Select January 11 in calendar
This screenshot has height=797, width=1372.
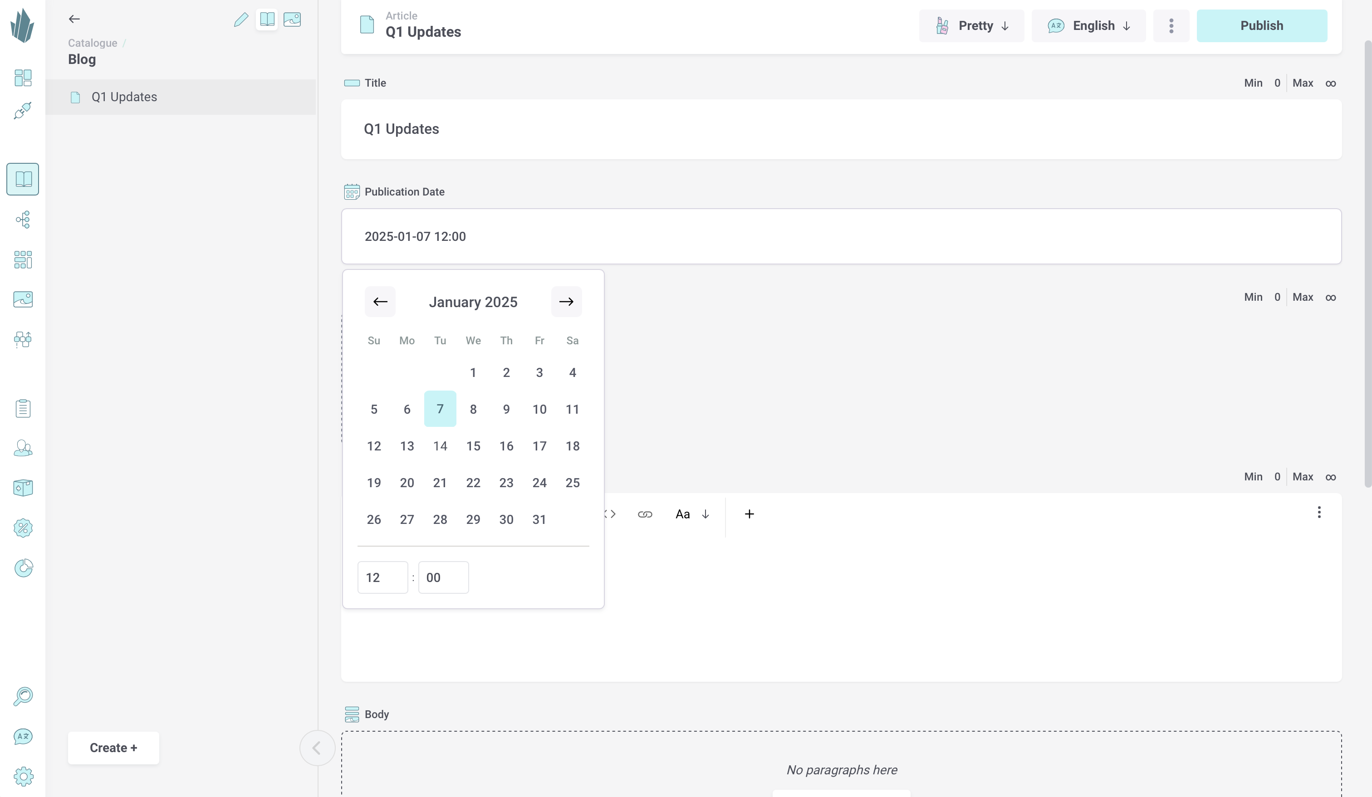point(572,410)
